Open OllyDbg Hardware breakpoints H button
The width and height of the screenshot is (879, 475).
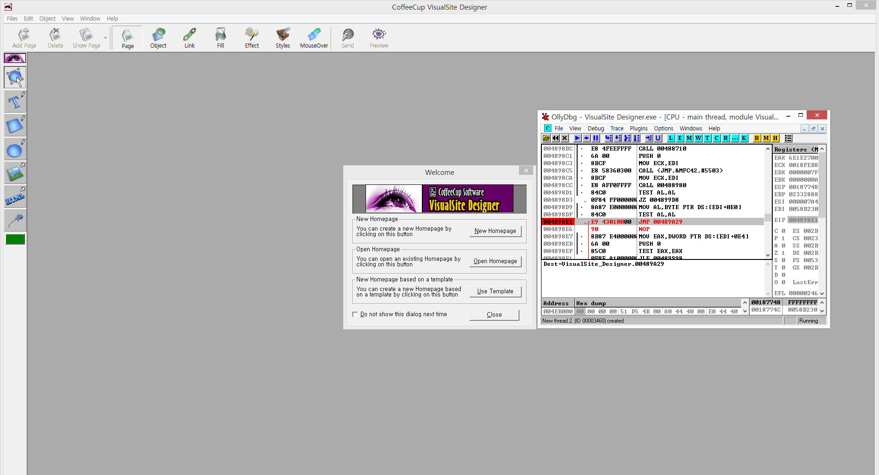[775, 138]
